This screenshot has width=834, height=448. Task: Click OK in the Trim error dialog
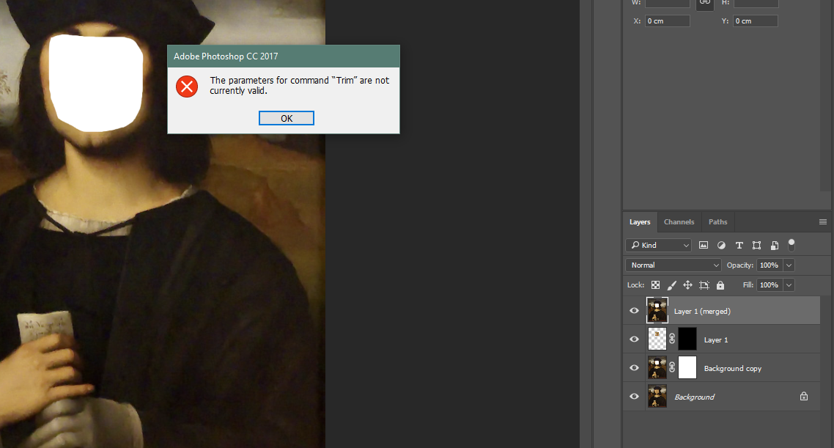(286, 118)
